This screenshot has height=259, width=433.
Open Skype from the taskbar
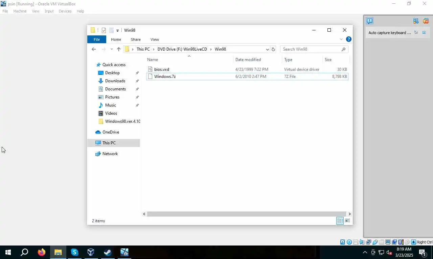74,252
